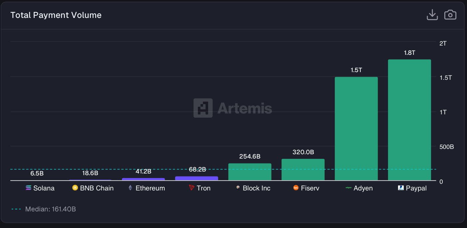This screenshot has height=228, width=467.
Task: Click the 1.5T value label above Adyen
Action: click(356, 70)
